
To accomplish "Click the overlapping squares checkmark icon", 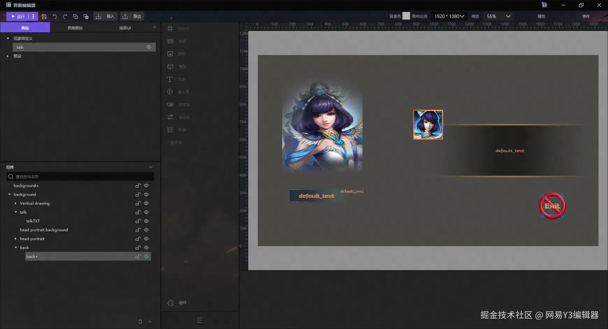I will click(86, 16).
